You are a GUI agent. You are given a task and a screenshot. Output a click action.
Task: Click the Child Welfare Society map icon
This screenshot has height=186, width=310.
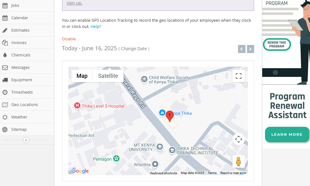[x=144, y=79]
